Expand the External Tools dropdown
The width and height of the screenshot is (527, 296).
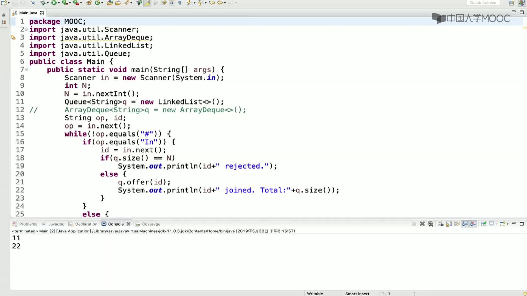[x=81, y=3]
